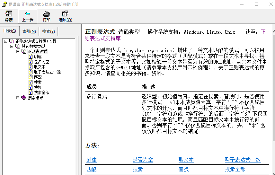The width and height of the screenshot is (275, 175).
Task: Click the book icon beside 搜索结果
Action: click(x=24, y=98)
